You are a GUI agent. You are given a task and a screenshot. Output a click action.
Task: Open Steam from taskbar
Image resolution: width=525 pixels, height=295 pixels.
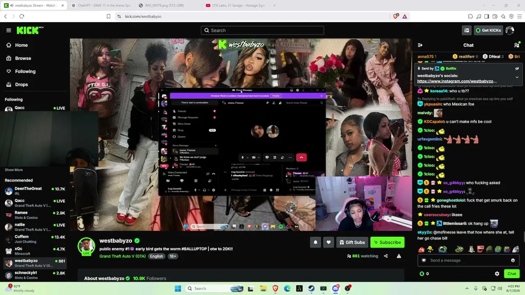point(311,288)
